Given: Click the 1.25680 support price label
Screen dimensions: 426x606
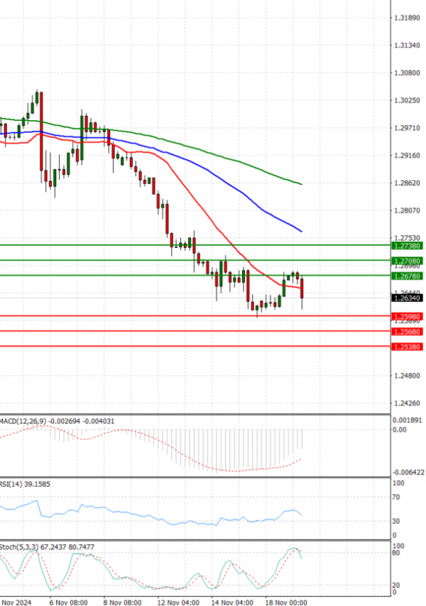Looking at the screenshot, I should tap(407, 332).
